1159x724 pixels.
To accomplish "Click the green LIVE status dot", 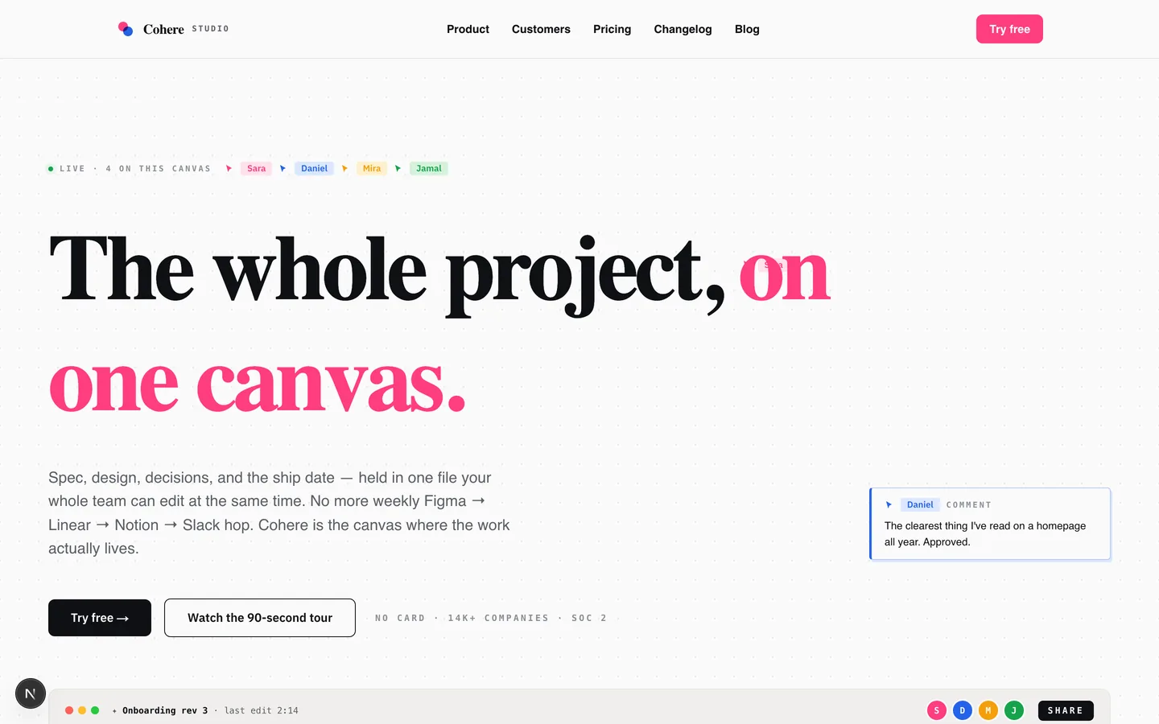I will [x=51, y=169].
